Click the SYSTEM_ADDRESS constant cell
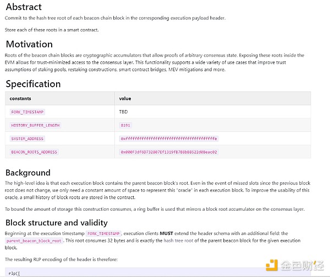The image size is (330, 277). pos(28,139)
